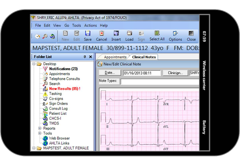240x165 pixels.
Task: Click the Reports tree label
Action: pos(49,128)
